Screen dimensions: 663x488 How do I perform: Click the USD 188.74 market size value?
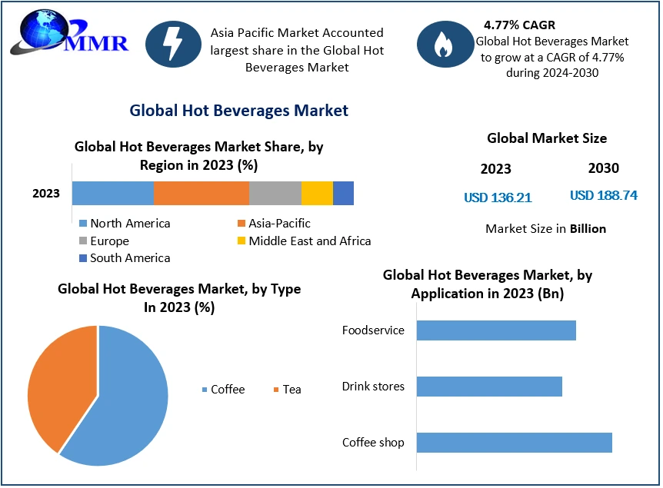(x=603, y=195)
